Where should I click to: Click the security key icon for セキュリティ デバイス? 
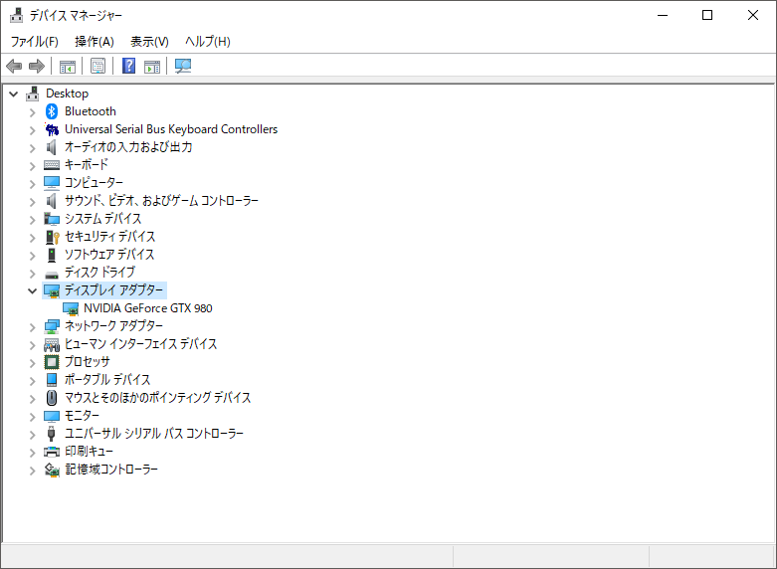[x=52, y=237]
